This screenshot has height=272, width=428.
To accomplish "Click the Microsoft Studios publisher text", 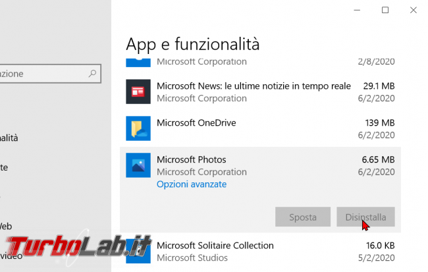I will pyautogui.click(x=192, y=258).
